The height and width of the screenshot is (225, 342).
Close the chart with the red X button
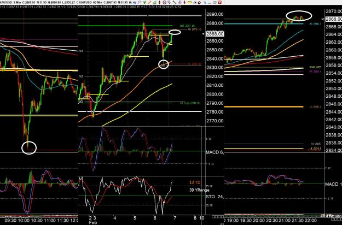(x=219, y=2)
